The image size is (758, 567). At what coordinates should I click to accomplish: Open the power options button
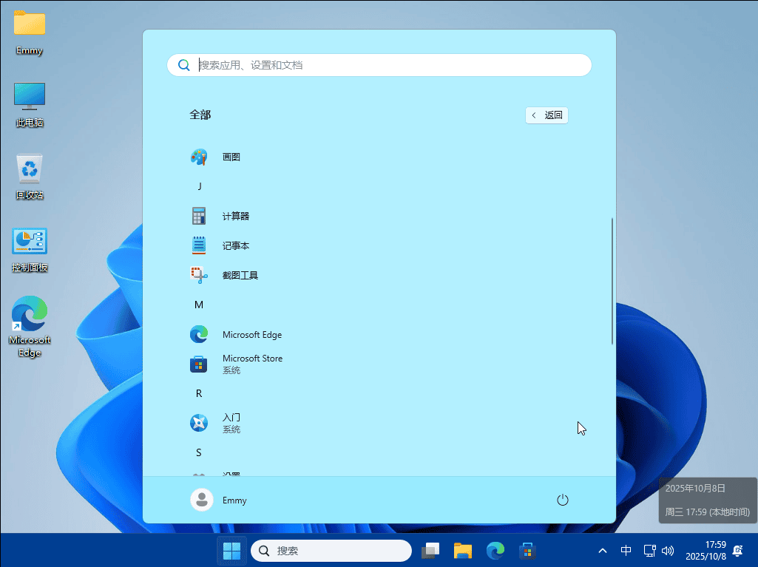(x=562, y=500)
